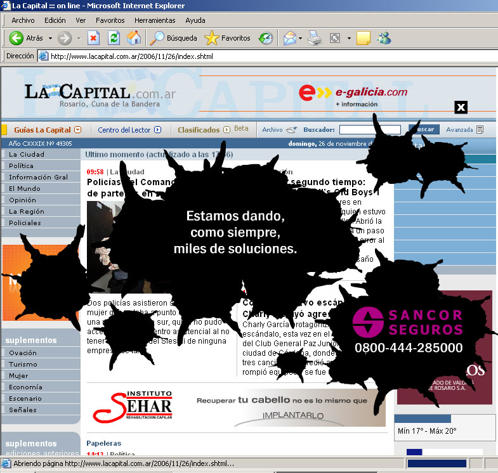Click the forward arrow button
The height and width of the screenshot is (473, 498).
pos(65,39)
